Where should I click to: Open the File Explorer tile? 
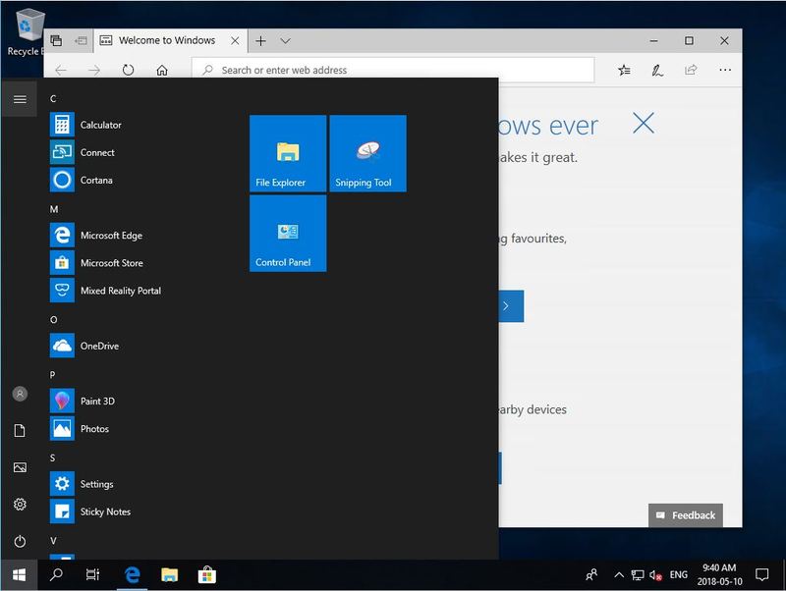[287, 152]
